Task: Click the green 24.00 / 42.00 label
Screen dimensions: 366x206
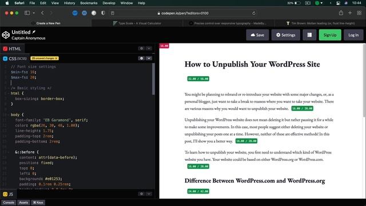Action: point(198,191)
